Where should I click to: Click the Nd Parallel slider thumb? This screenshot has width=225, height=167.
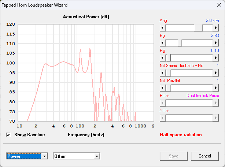(x=168, y=88)
